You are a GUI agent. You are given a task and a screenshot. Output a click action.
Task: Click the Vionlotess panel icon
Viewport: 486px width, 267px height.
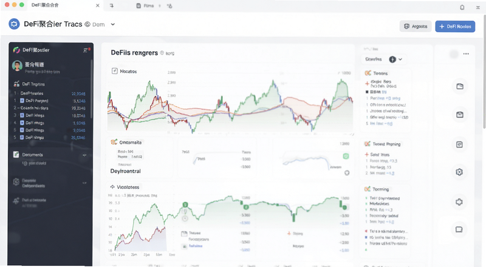(112, 187)
